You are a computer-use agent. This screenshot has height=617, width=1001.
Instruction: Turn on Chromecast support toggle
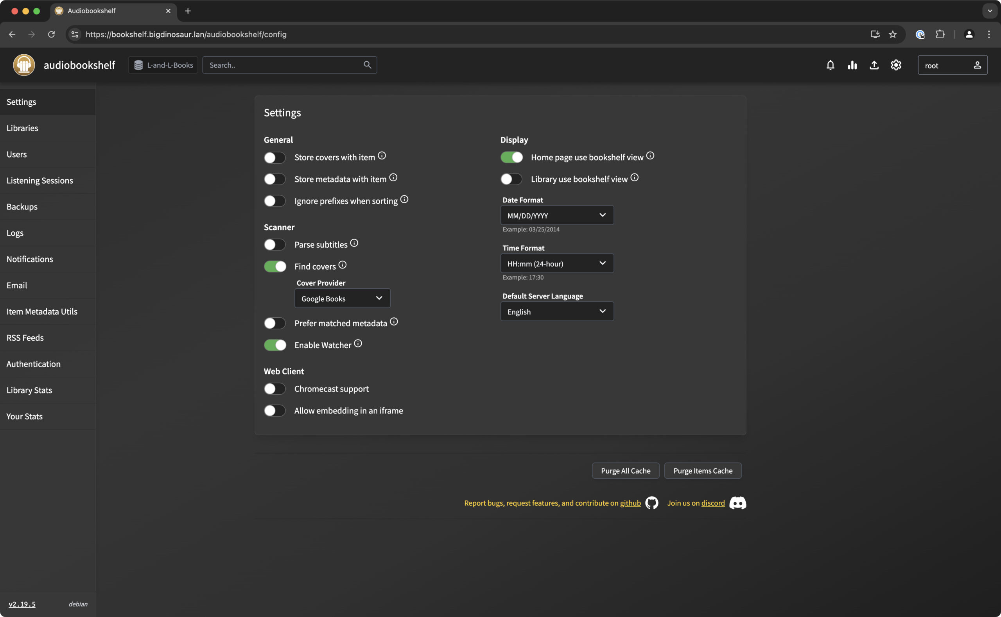(274, 389)
